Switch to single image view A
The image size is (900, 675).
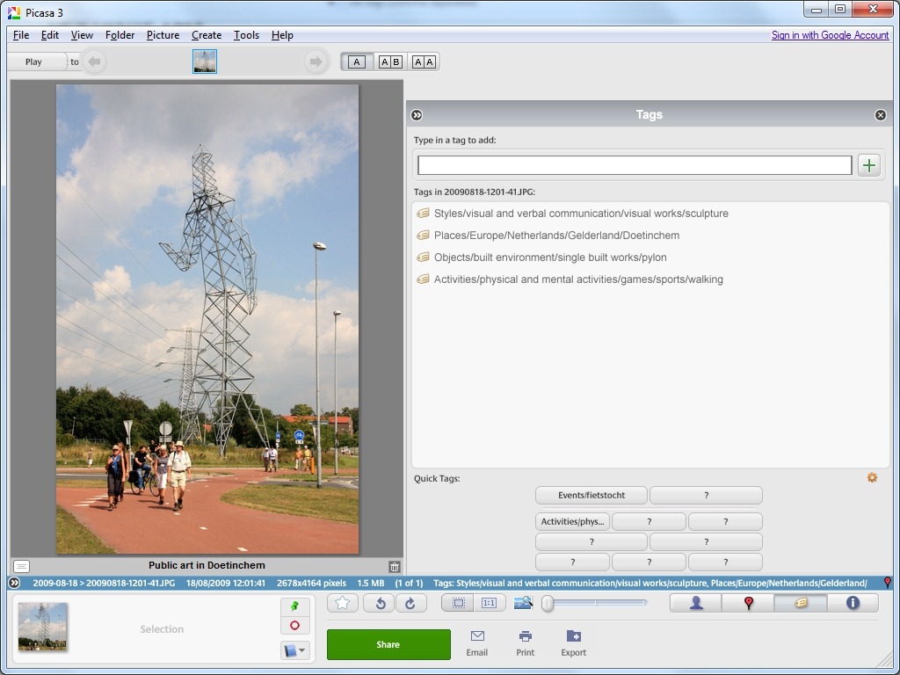tap(356, 62)
